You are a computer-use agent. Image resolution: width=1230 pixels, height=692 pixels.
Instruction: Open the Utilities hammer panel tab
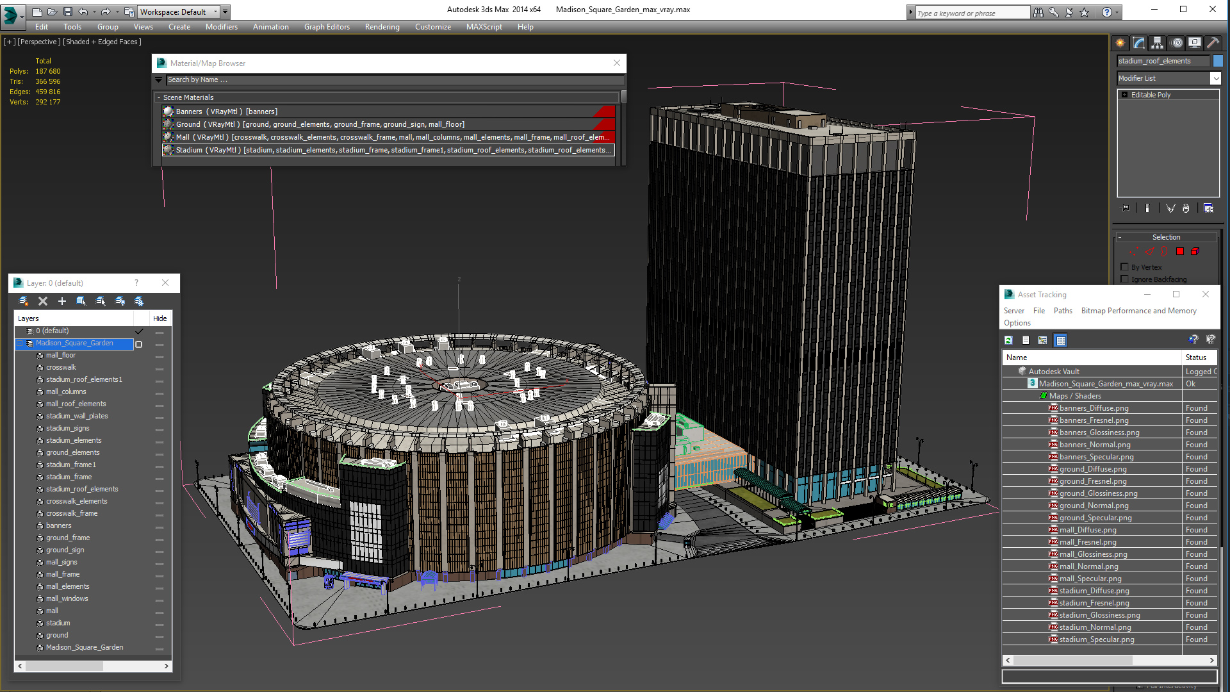point(1213,43)
